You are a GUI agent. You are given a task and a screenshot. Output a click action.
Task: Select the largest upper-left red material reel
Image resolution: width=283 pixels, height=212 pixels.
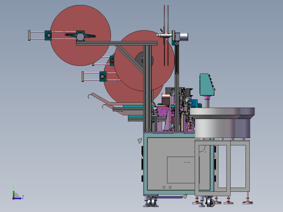[81, 35]
